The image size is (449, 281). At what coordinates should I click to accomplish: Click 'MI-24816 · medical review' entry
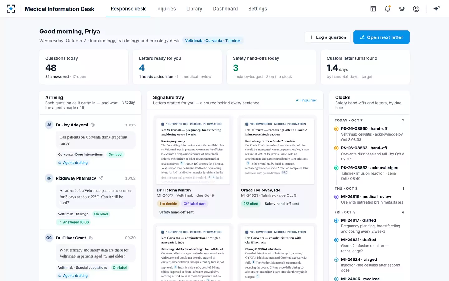[366, 197]
